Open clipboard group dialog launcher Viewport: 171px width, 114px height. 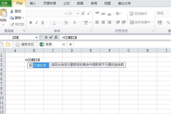click(x=24, y=31)
